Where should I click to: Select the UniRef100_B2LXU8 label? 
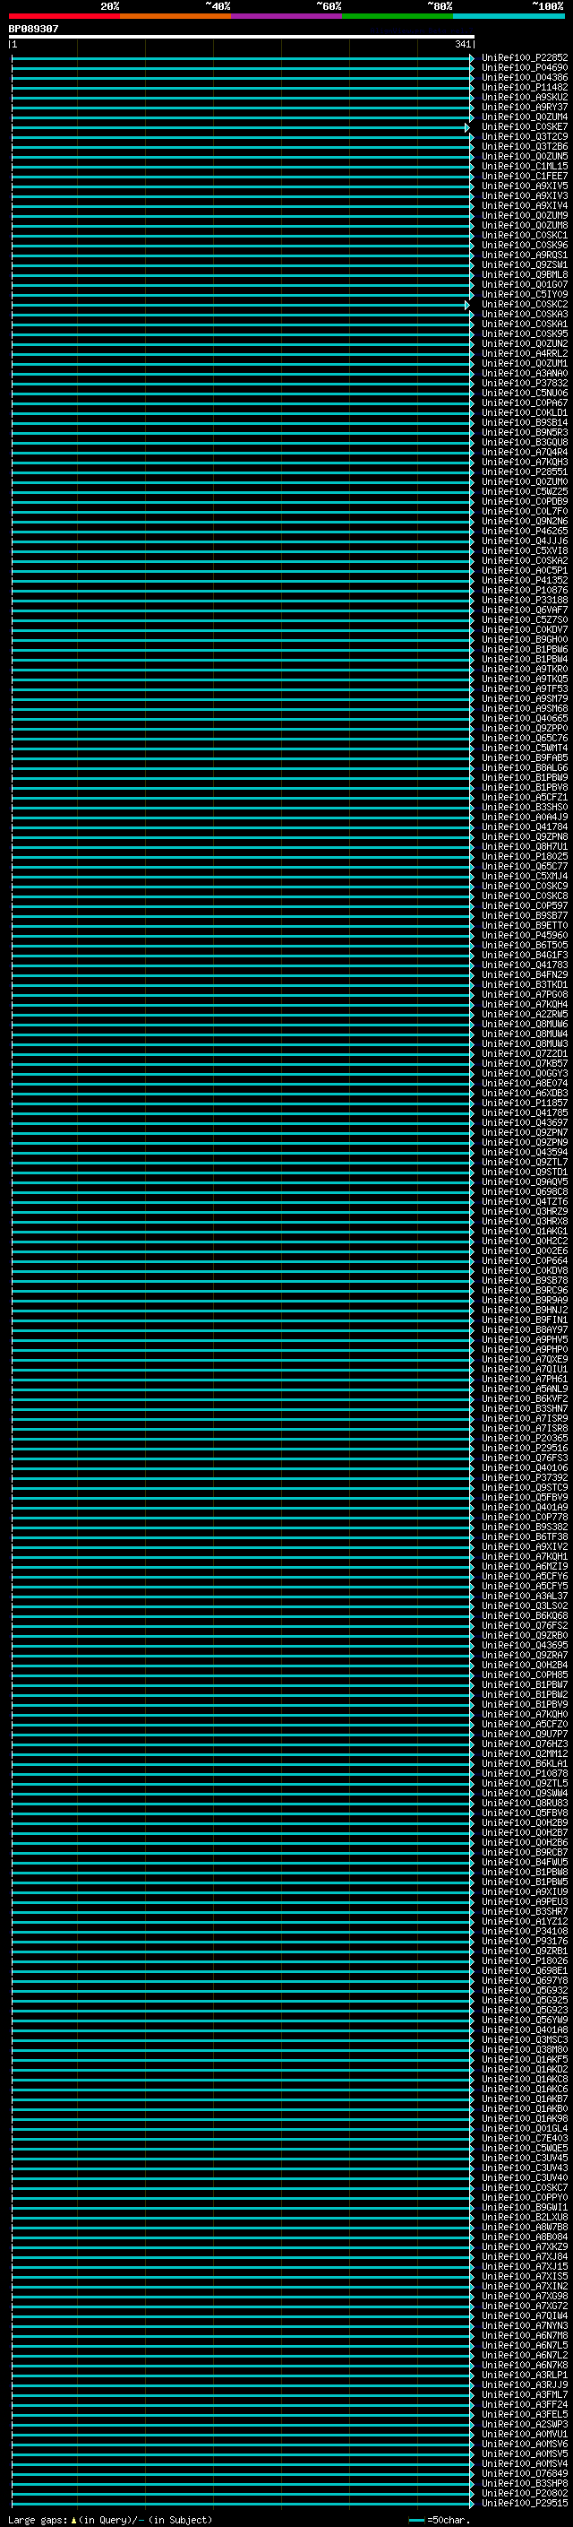click(525, 2217)
